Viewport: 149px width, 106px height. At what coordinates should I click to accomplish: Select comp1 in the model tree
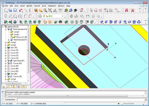click(13, 79)
